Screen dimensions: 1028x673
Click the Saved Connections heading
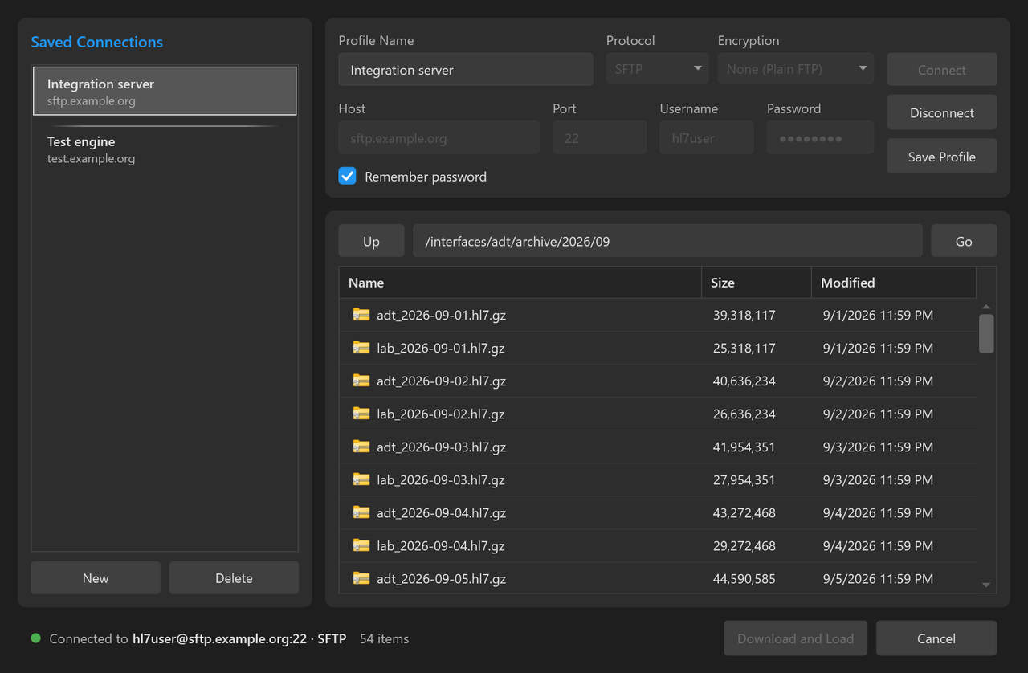(96, 42)
